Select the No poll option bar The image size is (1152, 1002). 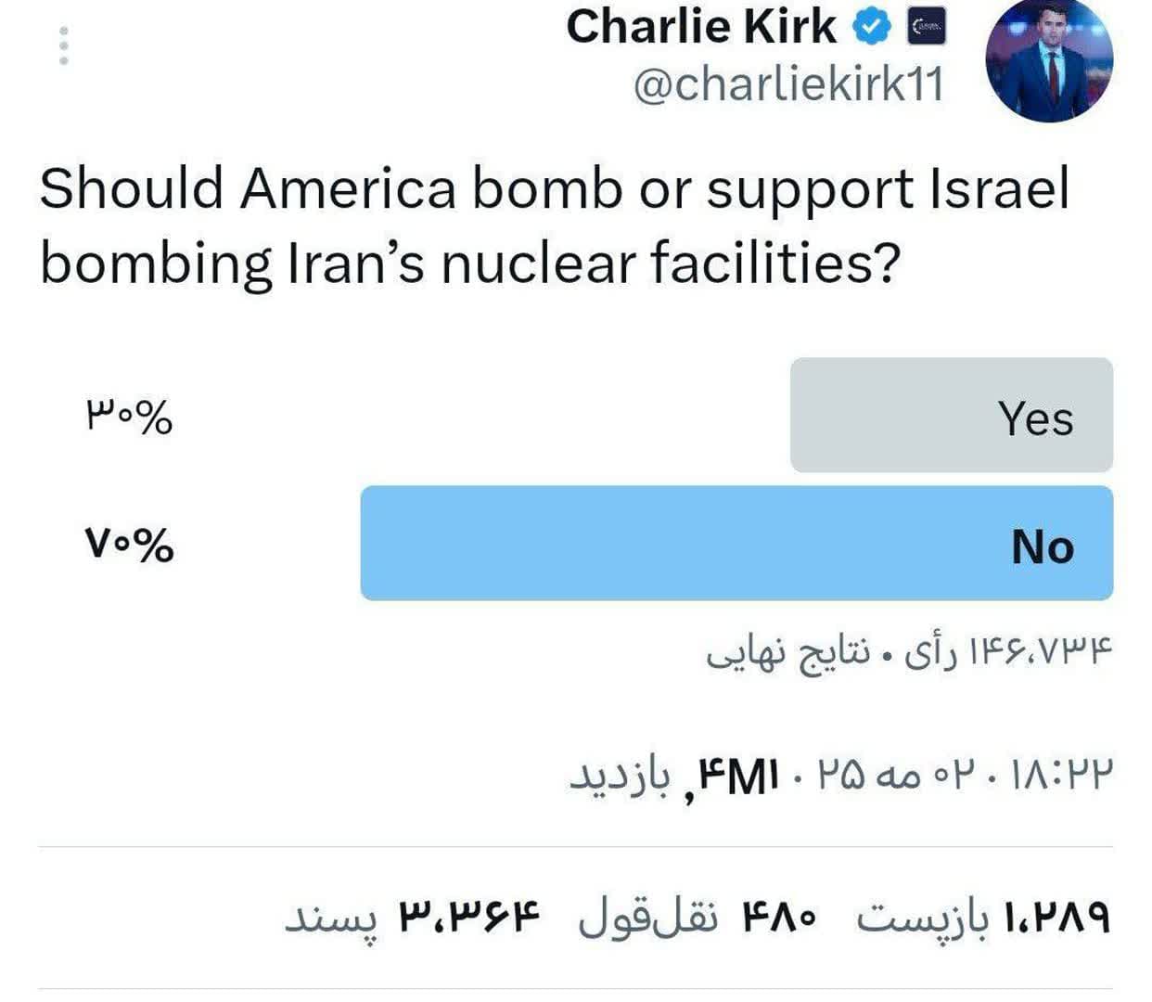pyautogui.click(x=736, y=544)
